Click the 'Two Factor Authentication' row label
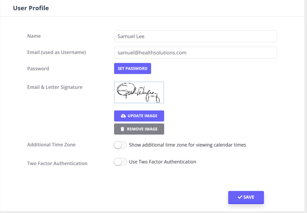 [57, 163]
